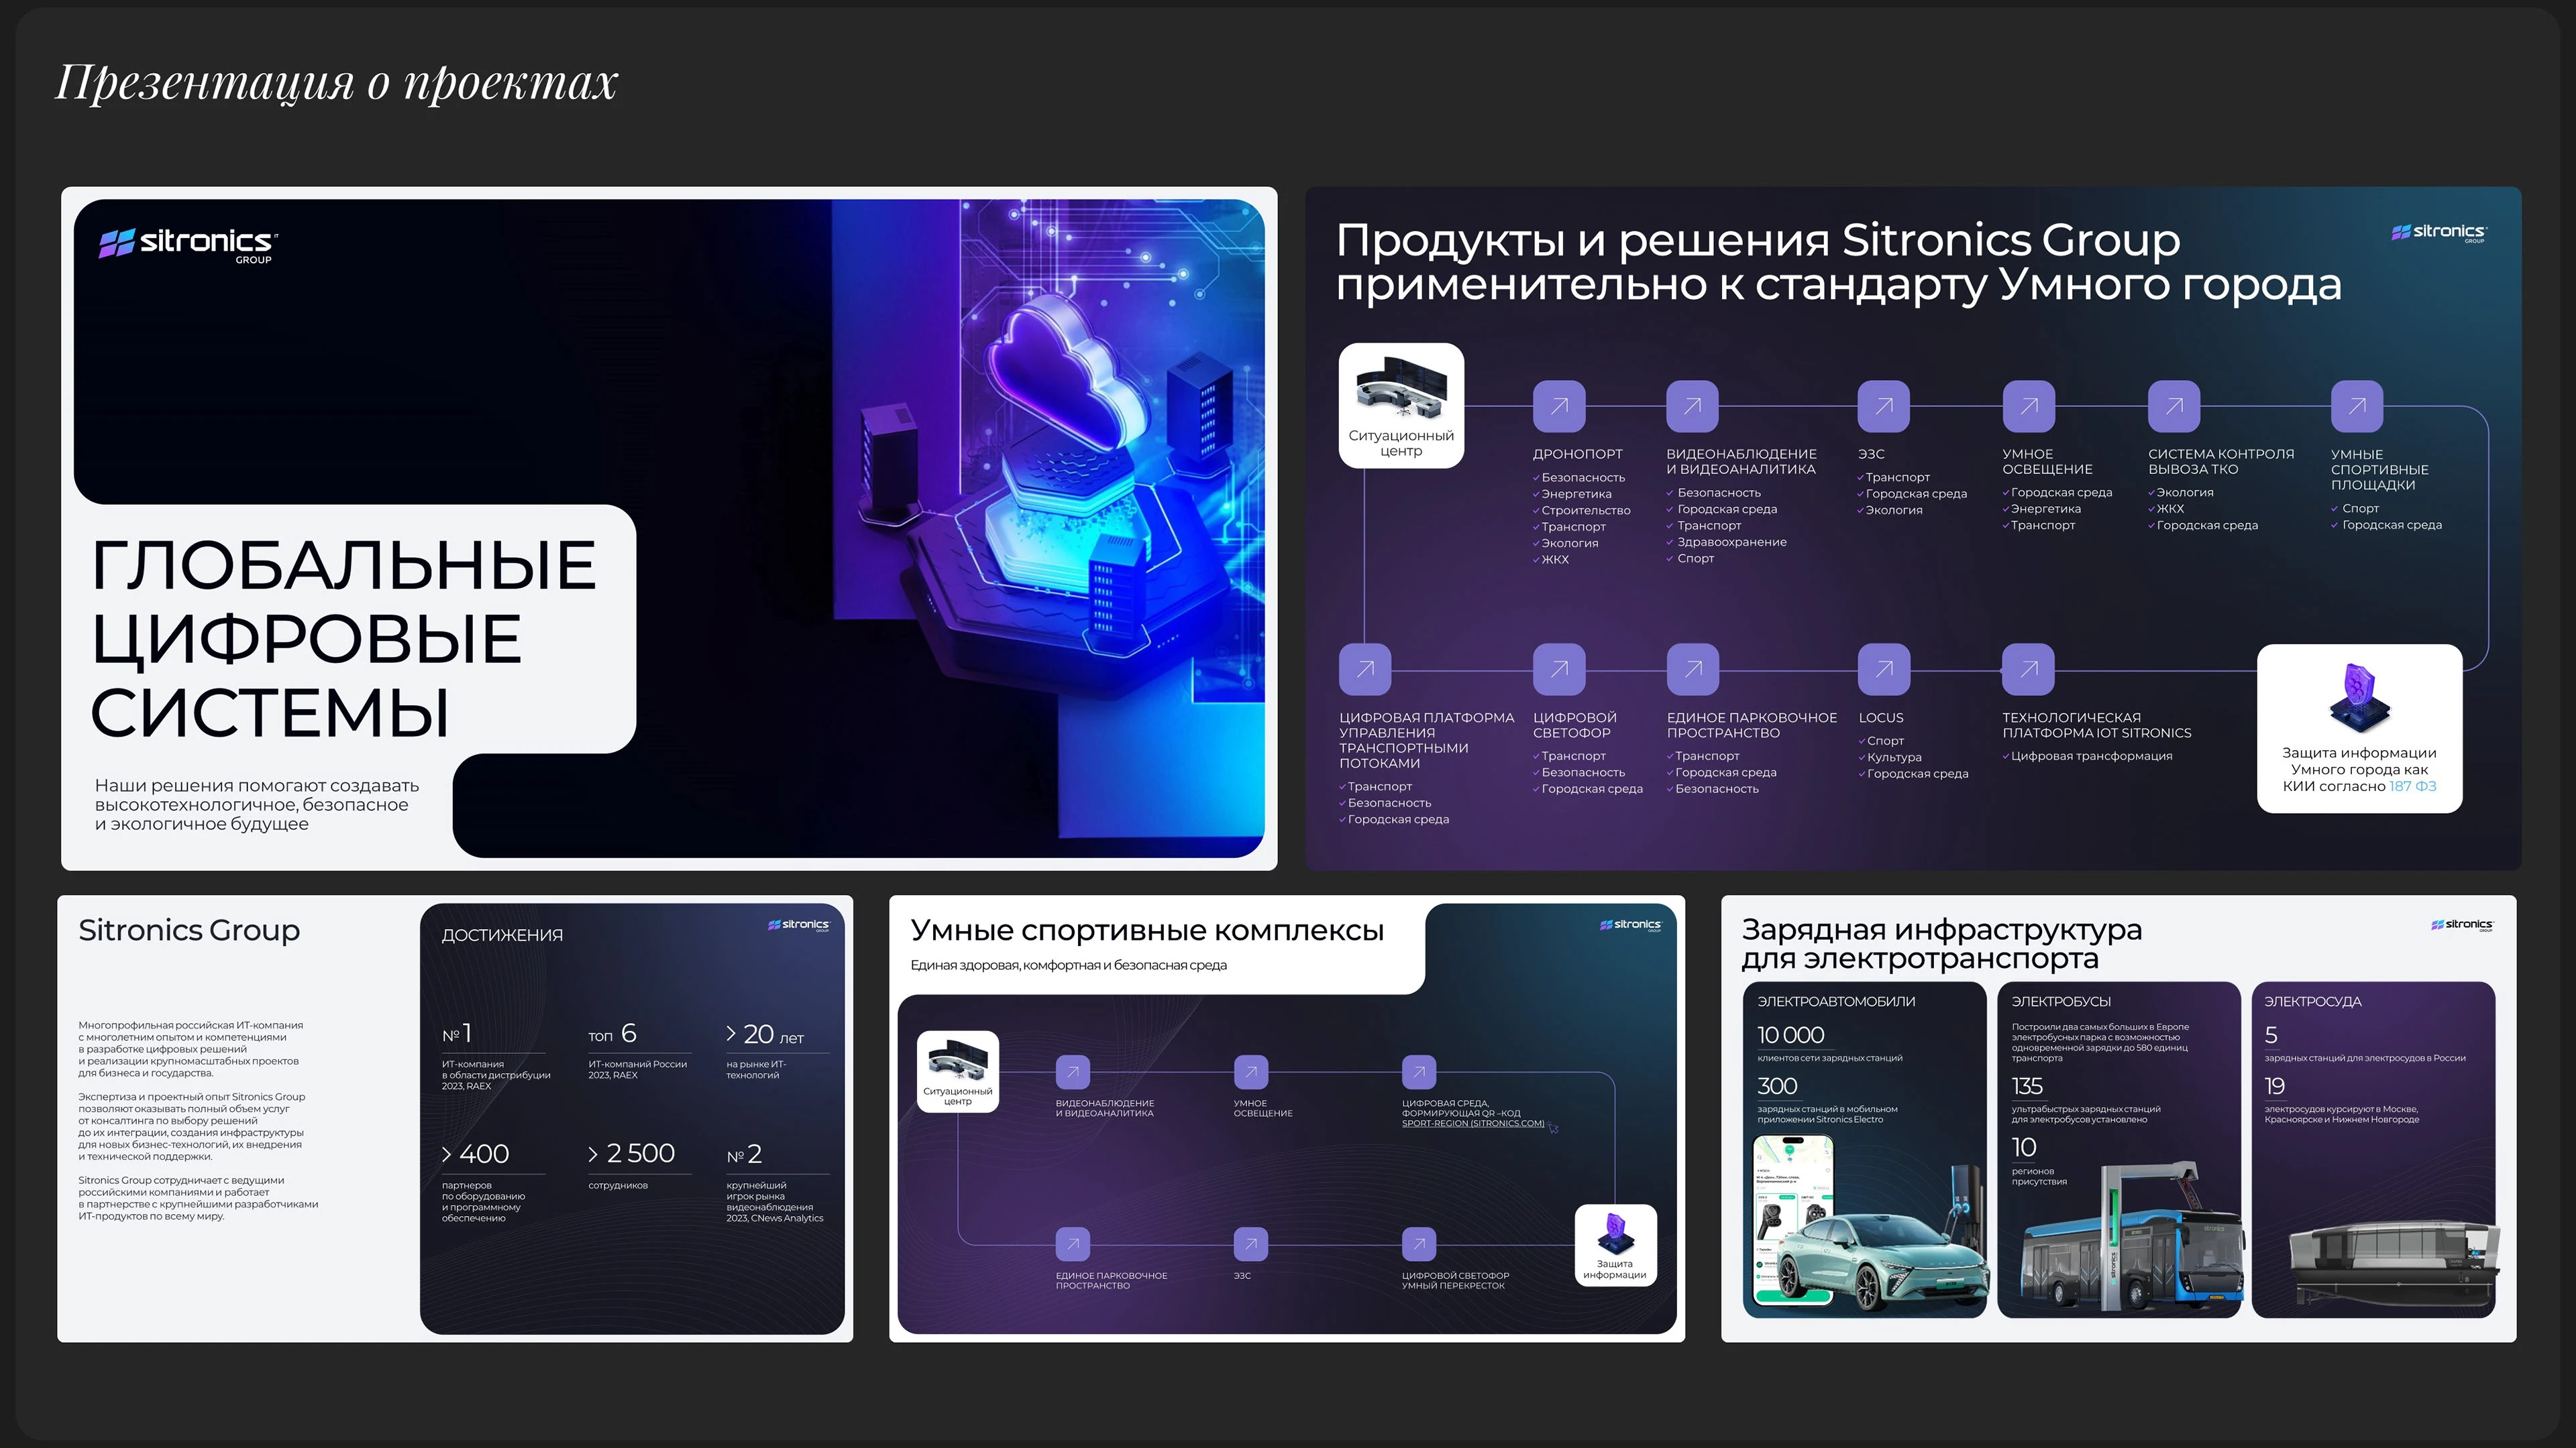Click the ЭЛЕКТРОАВТОМОБИЛИ card heading
This screenshot has height=1448, width=2576.
click(x=1836, y=1002)
